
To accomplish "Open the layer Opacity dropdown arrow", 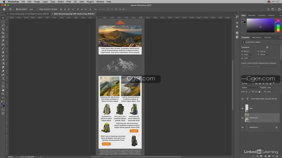I will tap(273, 87).
